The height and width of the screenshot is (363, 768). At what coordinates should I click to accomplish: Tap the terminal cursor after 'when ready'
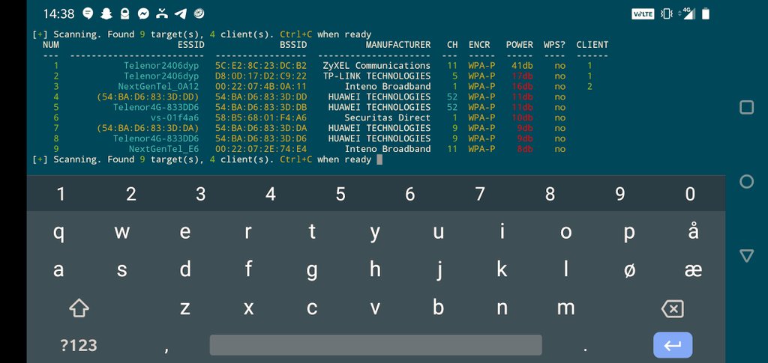click(x=379, y=159)
